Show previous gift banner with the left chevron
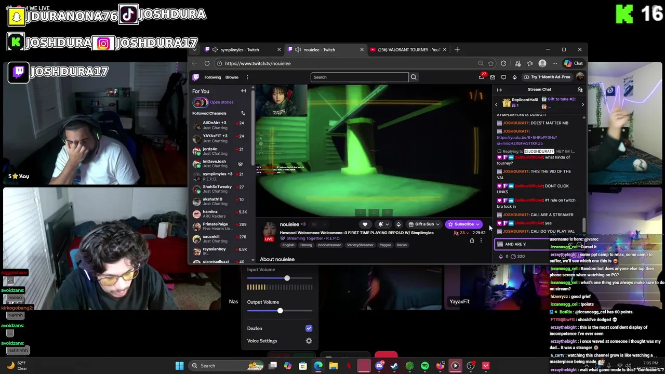 [x=496, y=104]
